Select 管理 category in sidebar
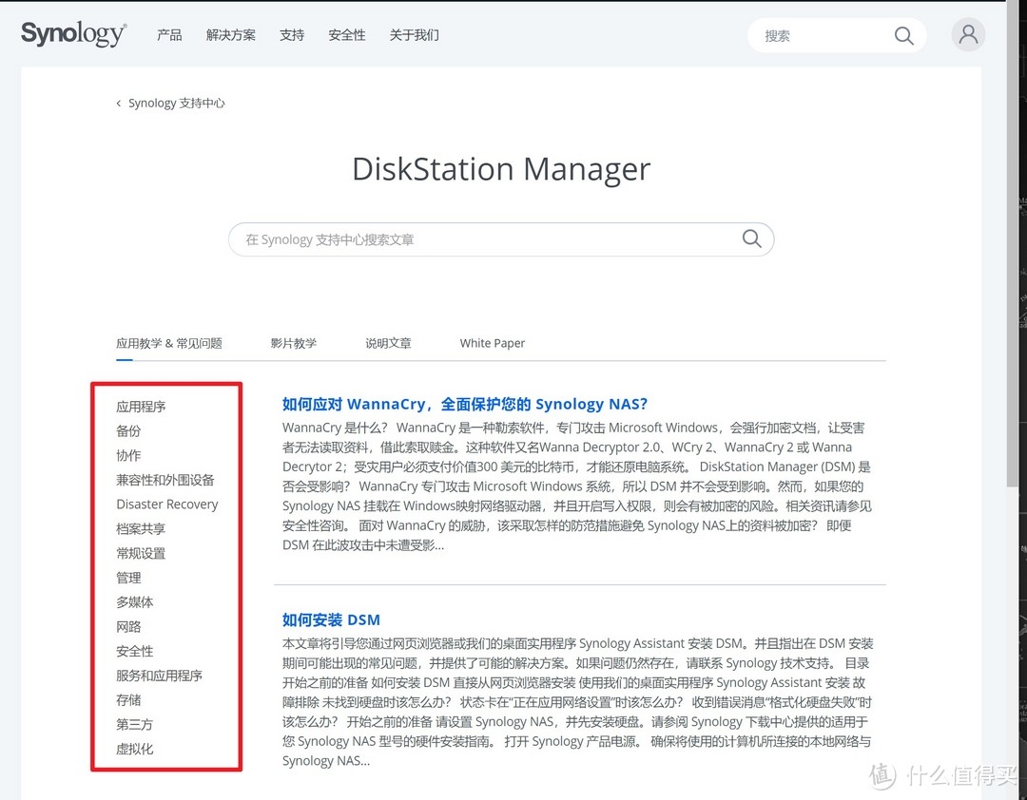The height and width of the screenshot is (800, 1027). click(128, 578)
